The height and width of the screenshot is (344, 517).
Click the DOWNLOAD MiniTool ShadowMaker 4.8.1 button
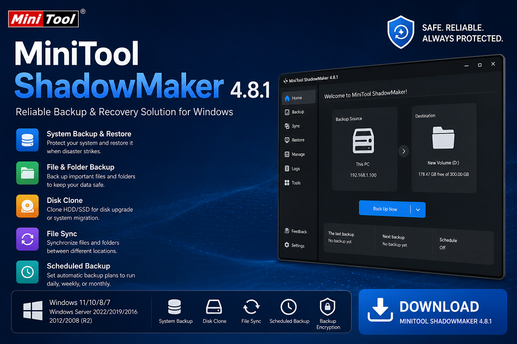[433, 312]
